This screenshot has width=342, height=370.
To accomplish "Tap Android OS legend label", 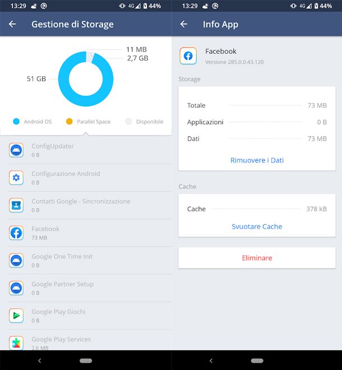I will coord(38,122).
